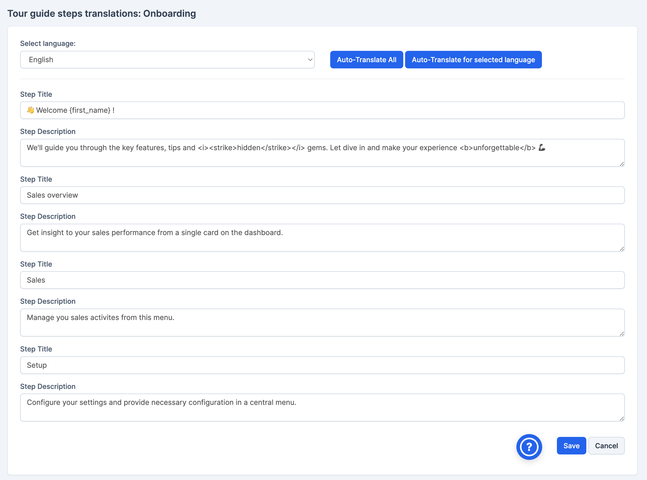Focus the first step description about hidden gems
This screenshot has width=647, height=480.
pyautogui.click(x=322, y=153)
